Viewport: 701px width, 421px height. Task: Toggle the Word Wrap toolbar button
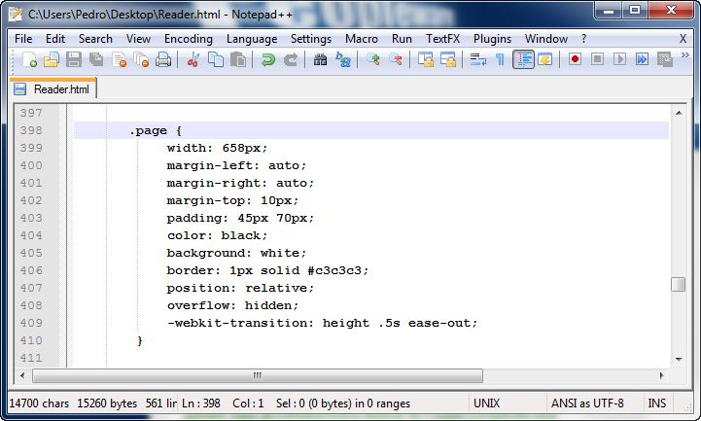pos(478,59)
